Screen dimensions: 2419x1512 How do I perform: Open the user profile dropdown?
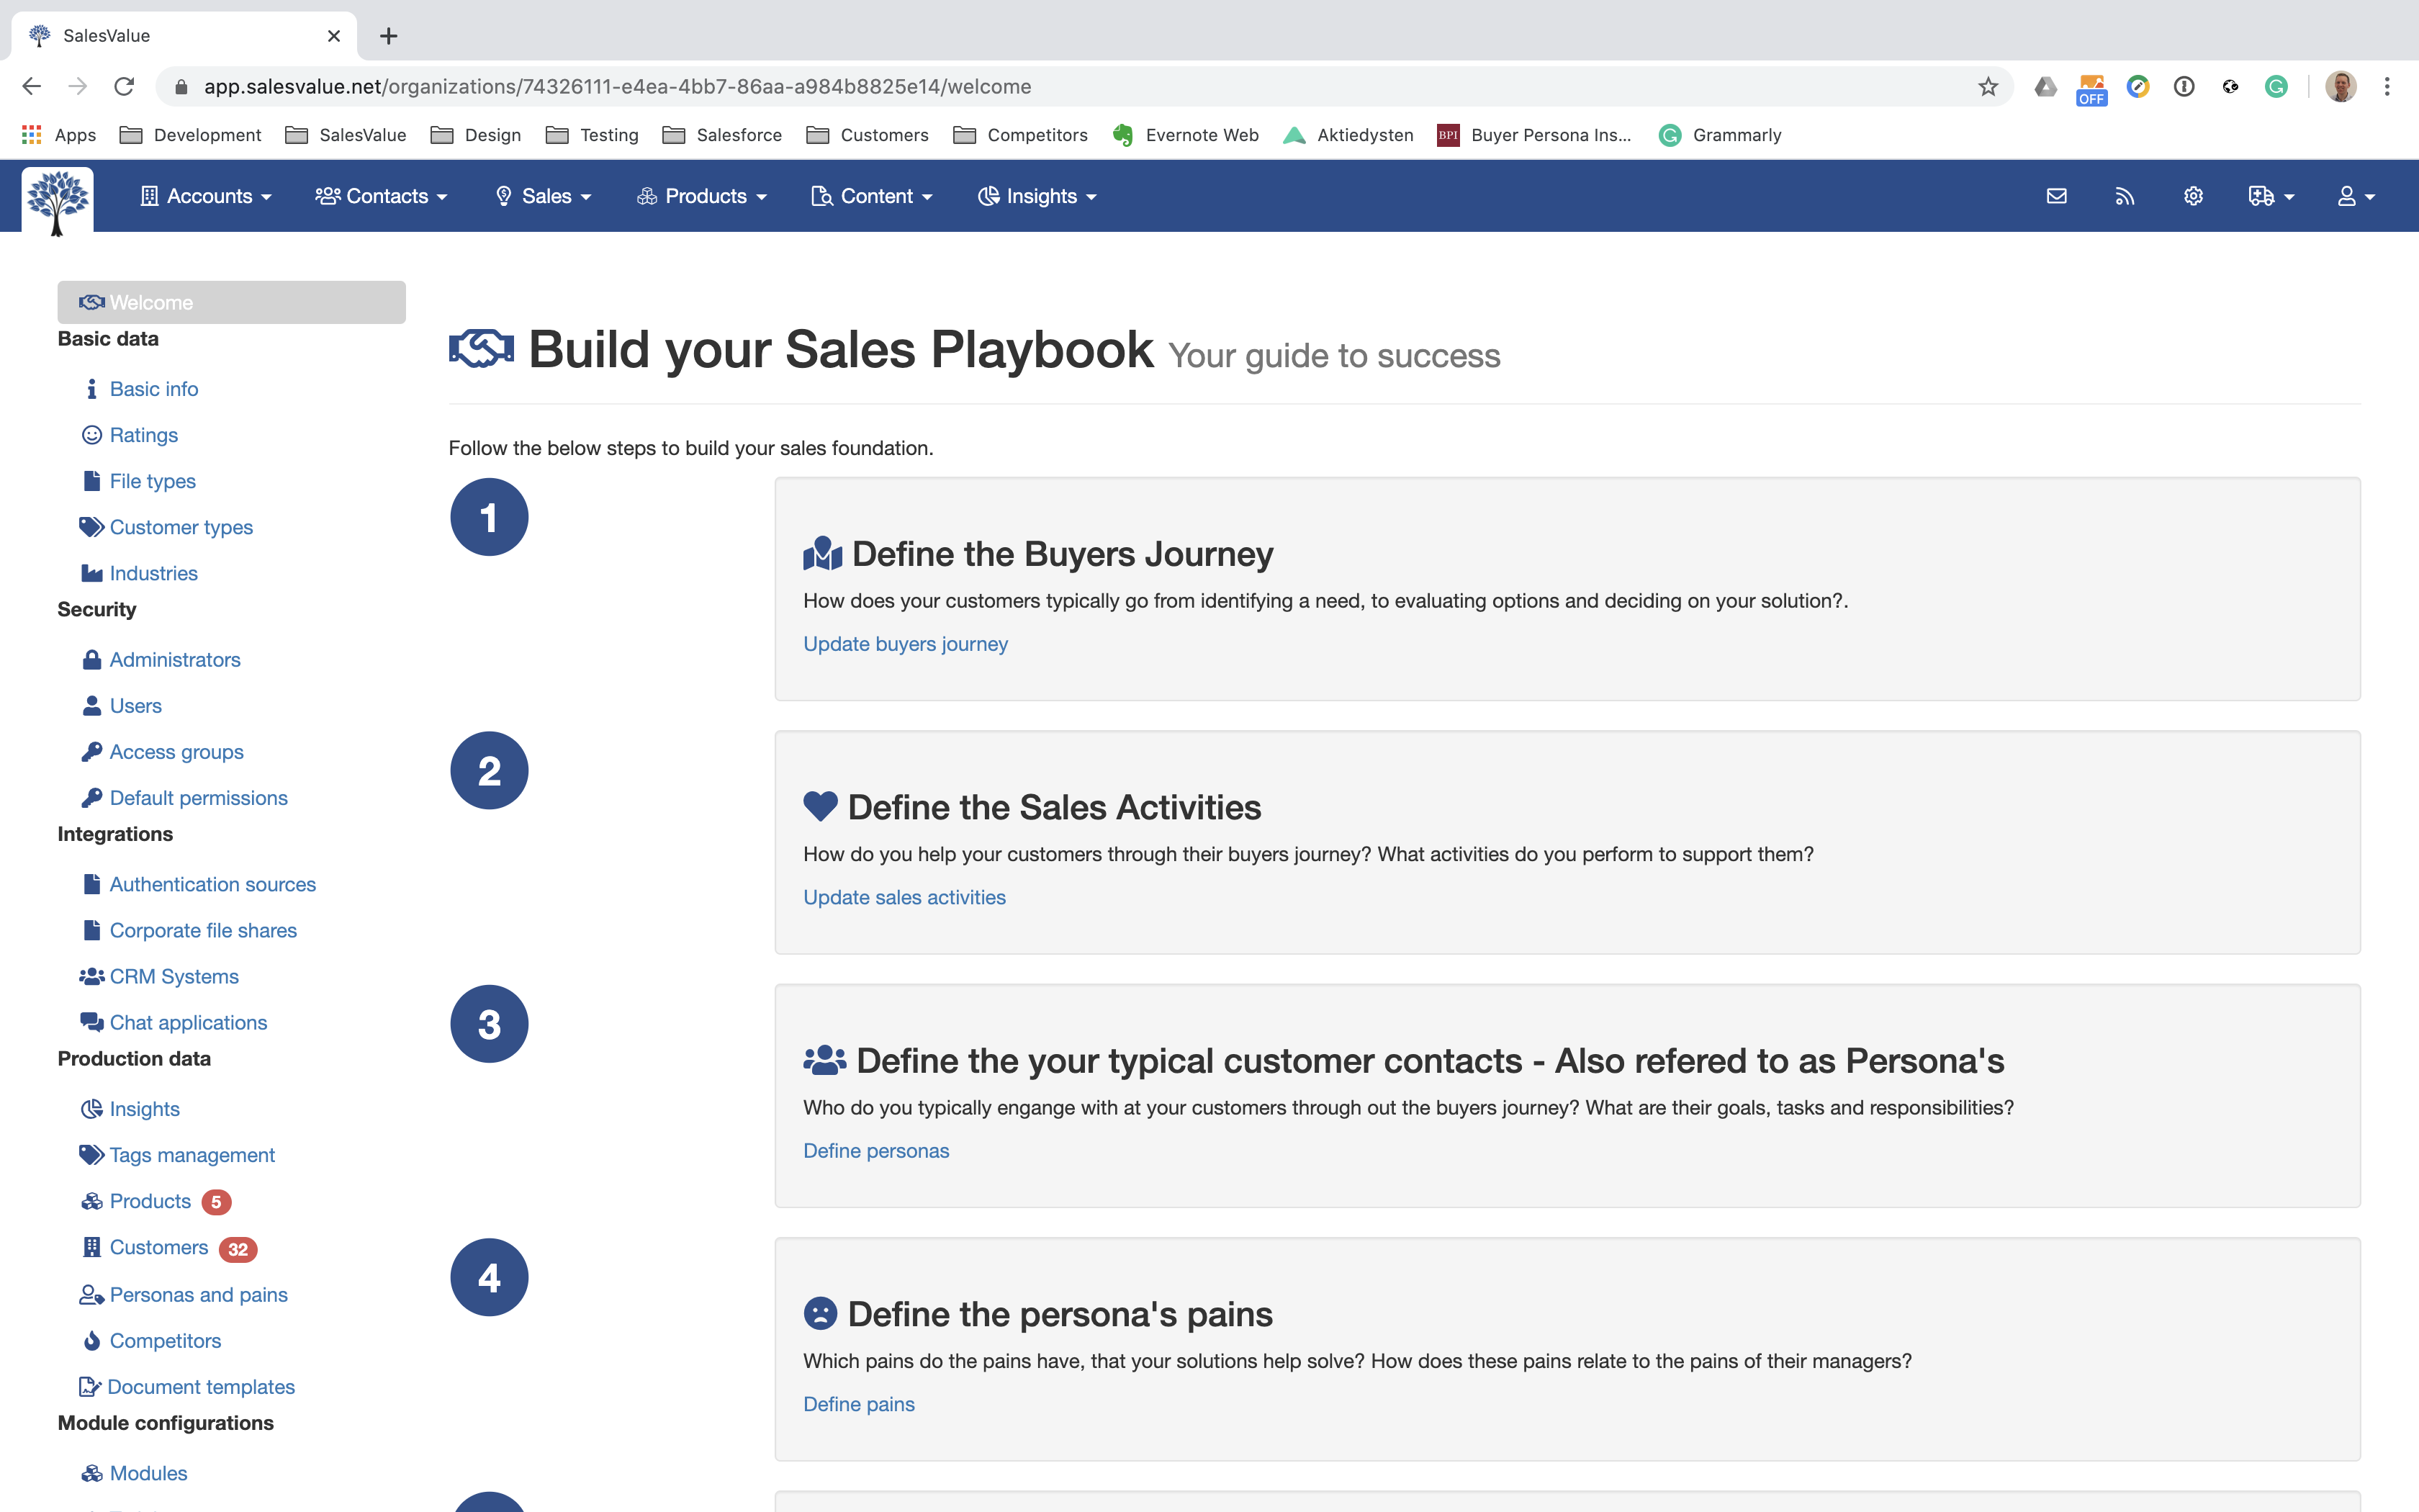(x=2355, y=196)
